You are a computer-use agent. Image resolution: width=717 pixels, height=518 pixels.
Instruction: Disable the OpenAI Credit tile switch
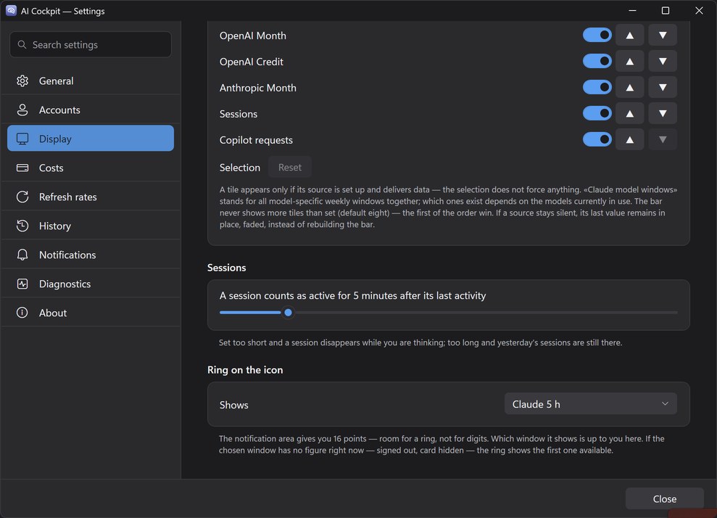(597, 62)
